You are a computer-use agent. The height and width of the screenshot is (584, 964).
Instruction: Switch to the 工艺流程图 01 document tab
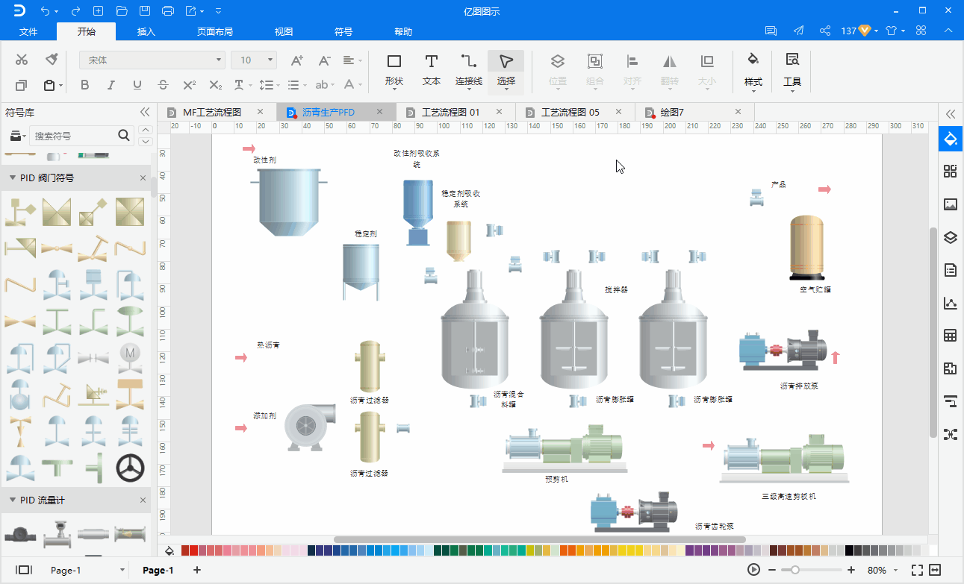[450, 112]
